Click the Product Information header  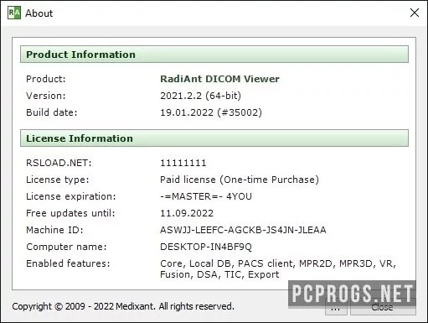[214, 55]
